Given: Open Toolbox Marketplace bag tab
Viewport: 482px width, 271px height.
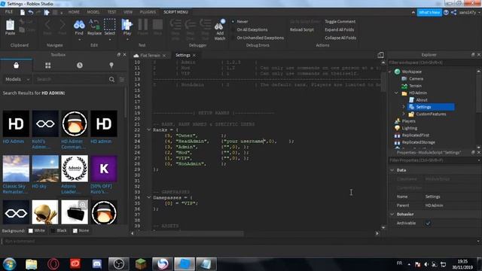Looking at the screenshot, I should (x=16, y=65).
